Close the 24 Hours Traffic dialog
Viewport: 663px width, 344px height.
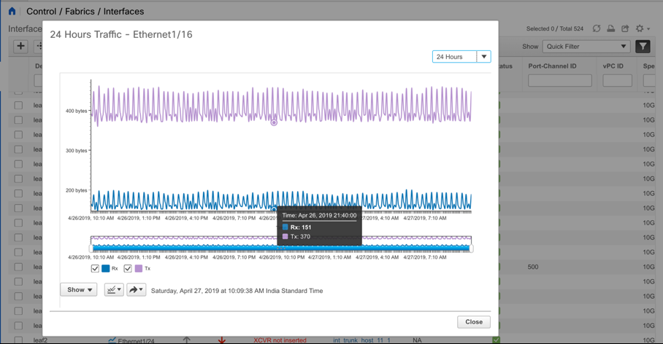[x=473, y=321]
